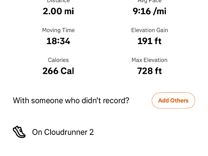Click the Add Others button
208x156 pixels.
173,101
